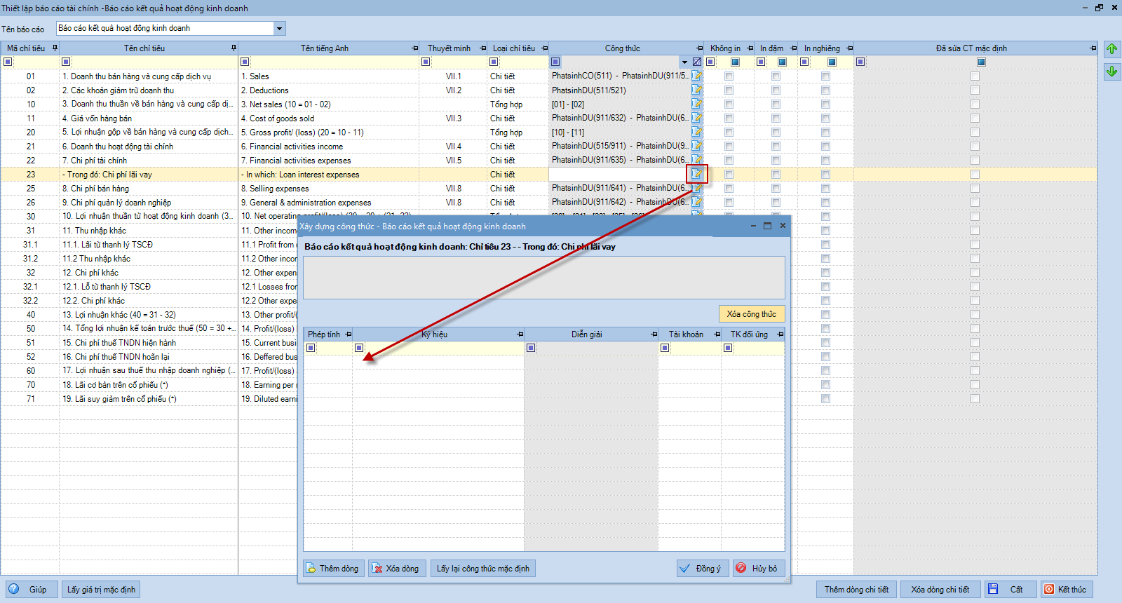Sort by the TK đối ứng header in dialog
Screen dimensions: 1122x603
point(749,334)
